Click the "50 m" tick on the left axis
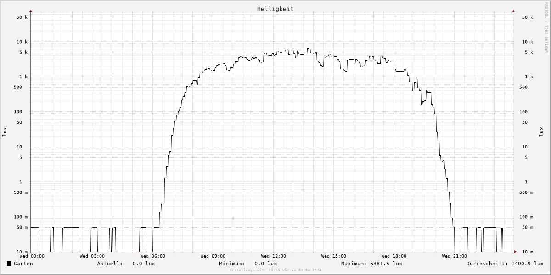The image size is (551, 275). coord(22,228)
